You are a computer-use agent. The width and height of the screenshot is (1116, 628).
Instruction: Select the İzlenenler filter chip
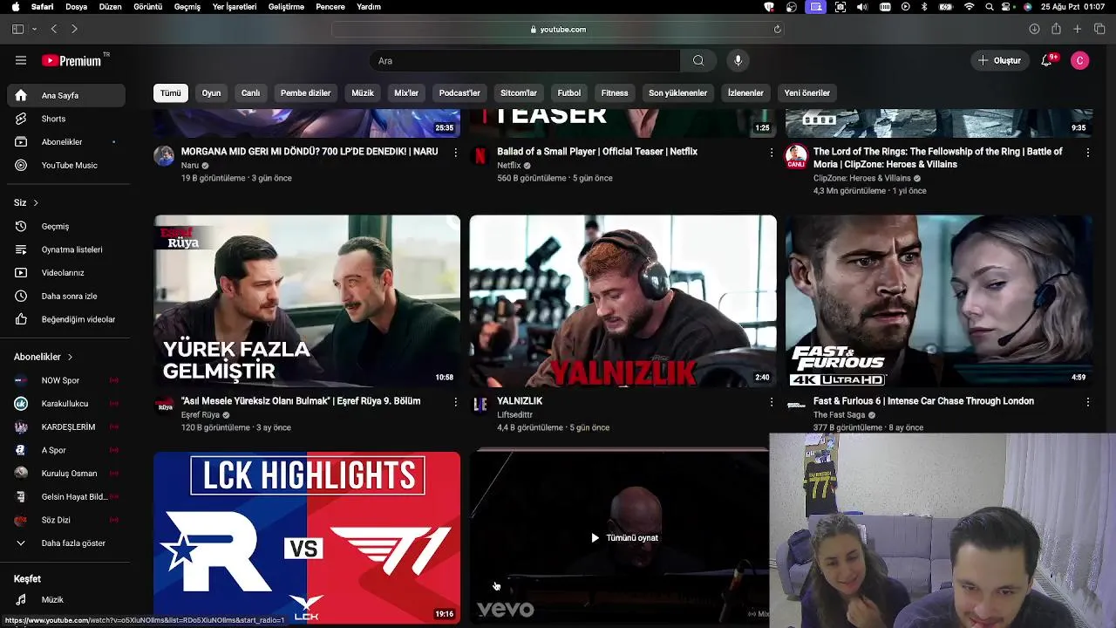(745, 92)
